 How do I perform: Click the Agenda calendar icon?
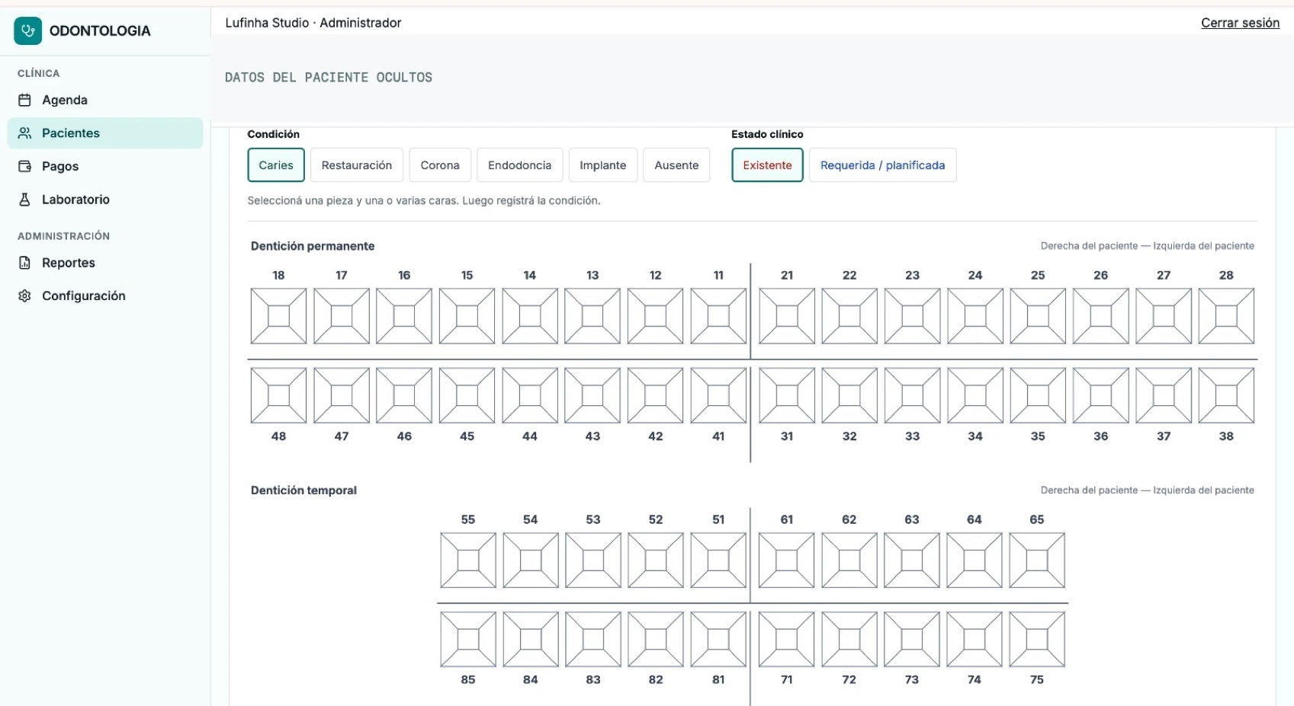[24, 100]
